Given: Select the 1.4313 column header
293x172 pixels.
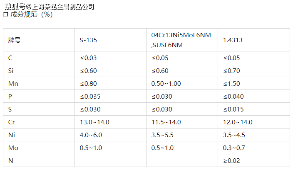Looking at the screenshot, I should [x=233, y=40].
